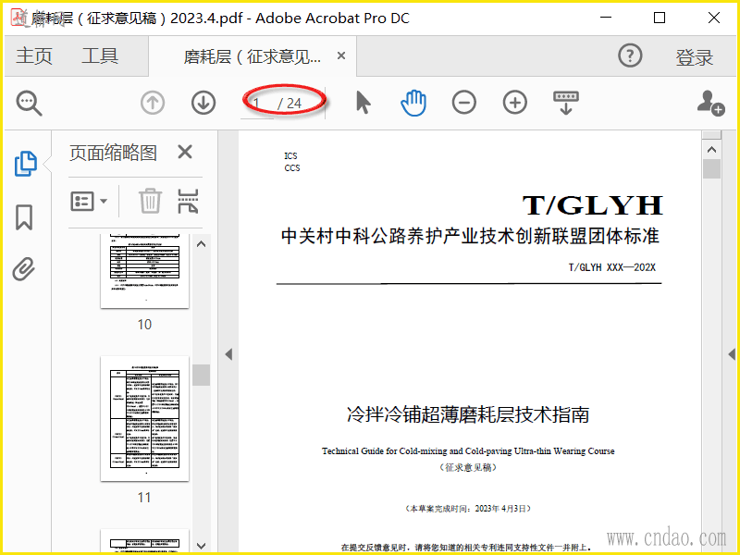This screenshot has height=555, width=740.
Task: Activate the hand pan tool
Action: pyautogui.click(x=413, y=103)
